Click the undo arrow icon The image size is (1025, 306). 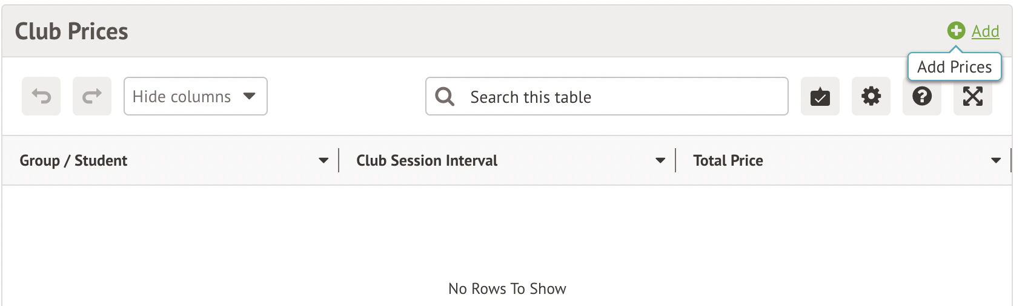coord(41,96)
